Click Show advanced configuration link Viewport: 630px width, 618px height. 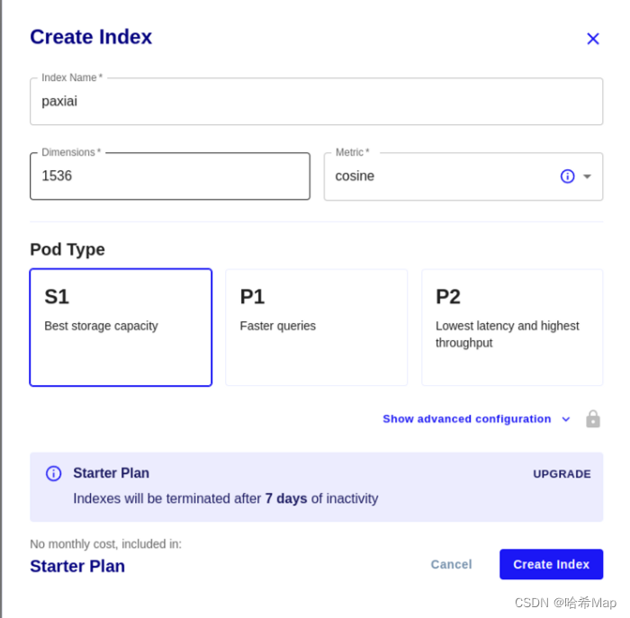466,419
